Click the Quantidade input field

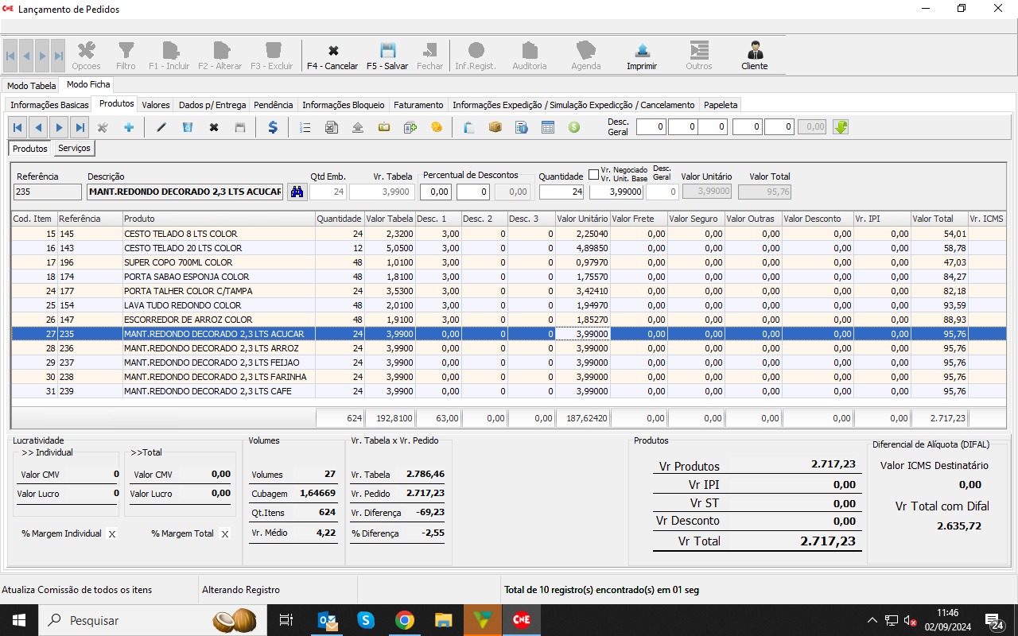click(x=561, y=192)
